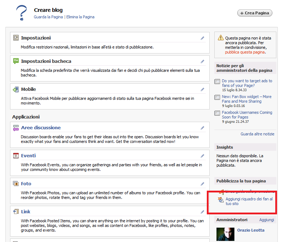Viewport: 281px width, 242px height.
Task: Click the Aree discussione speech bubbles icon
Action: click(x=16, y=128)
